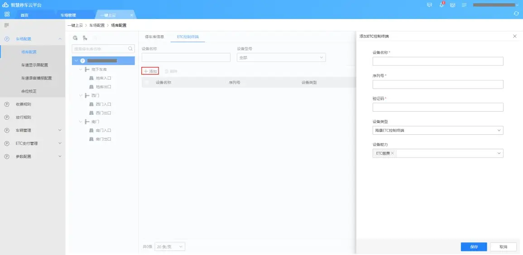Select 西门入口 in the parking tree

[103, 104]
